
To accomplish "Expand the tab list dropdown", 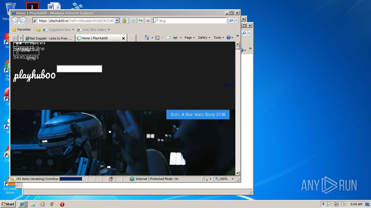I will coord(21,38).
